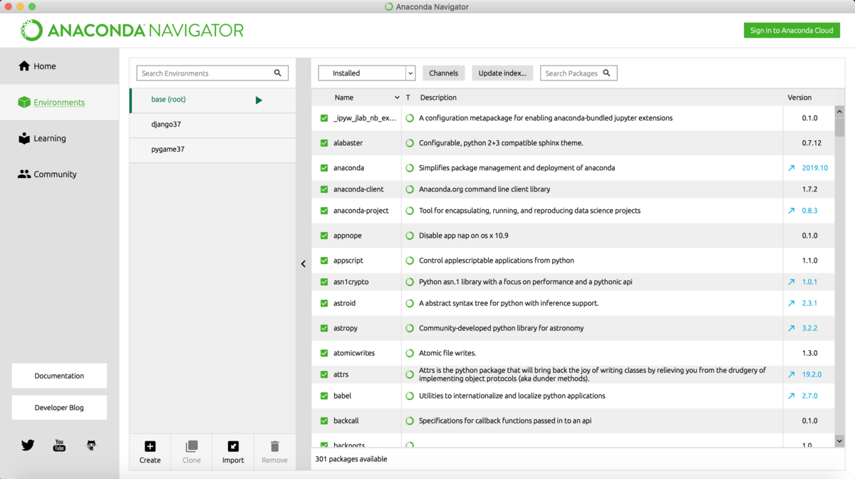The image size is (855, 479).
Task: Toggle the babel package checkbox
Action: (x=324, y=396)
